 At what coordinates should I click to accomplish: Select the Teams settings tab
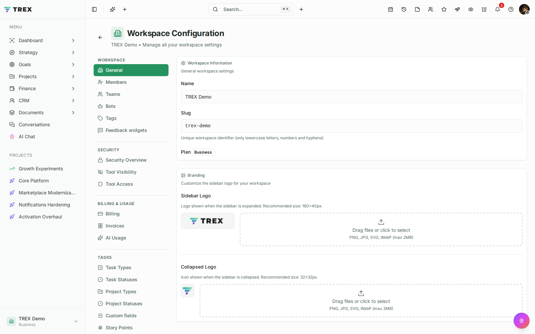tap(131, 94)
